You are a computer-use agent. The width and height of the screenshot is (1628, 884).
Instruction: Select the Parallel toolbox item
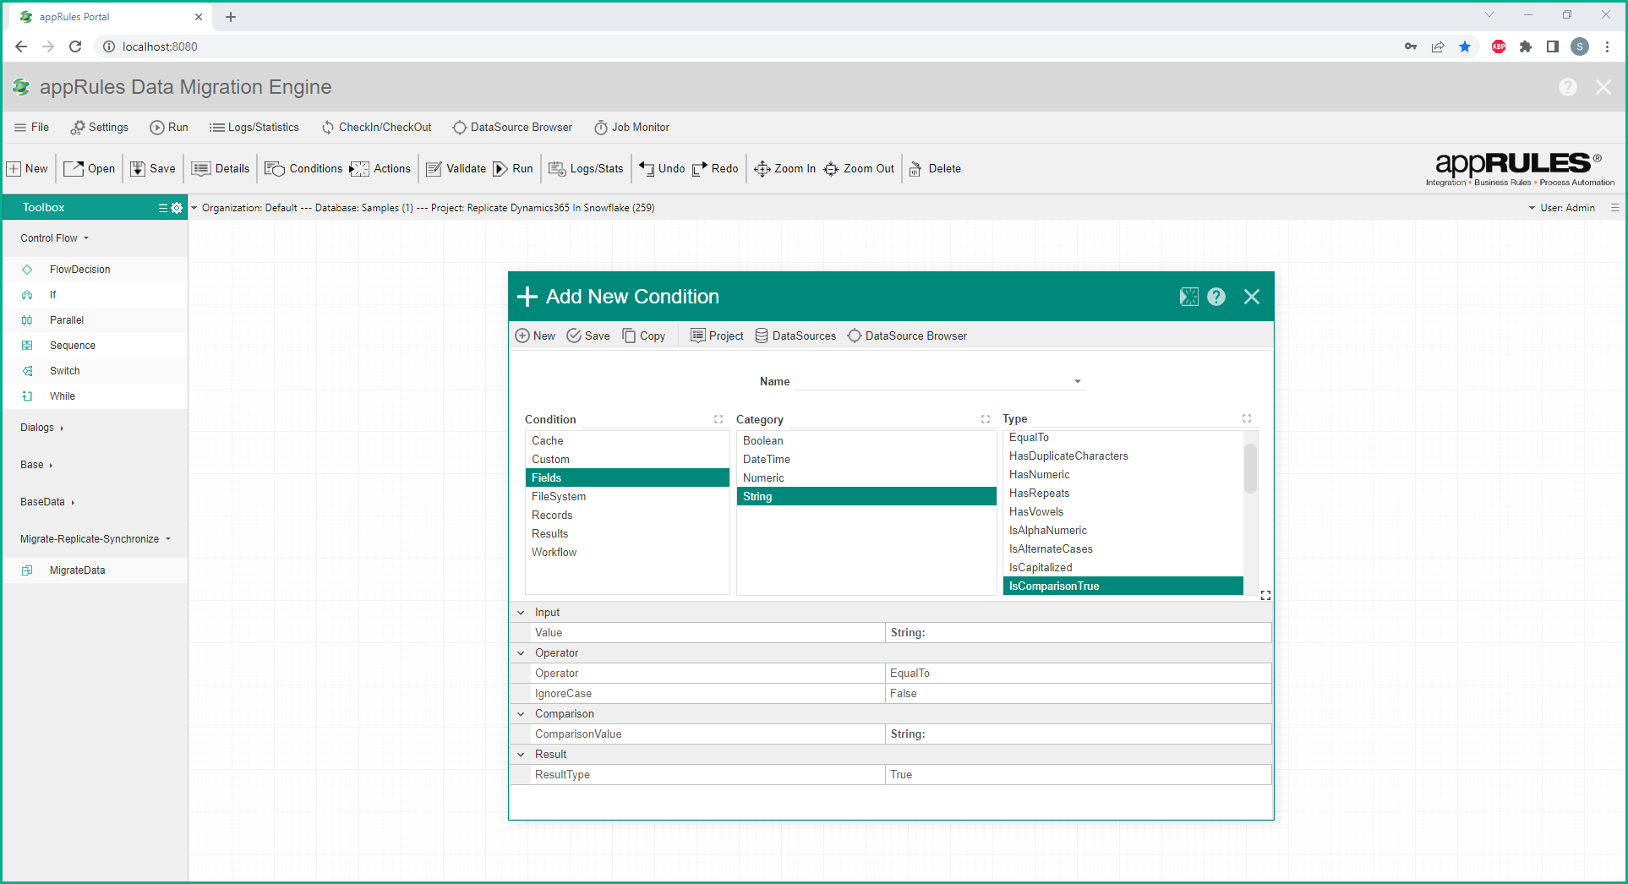click(95, 320)
